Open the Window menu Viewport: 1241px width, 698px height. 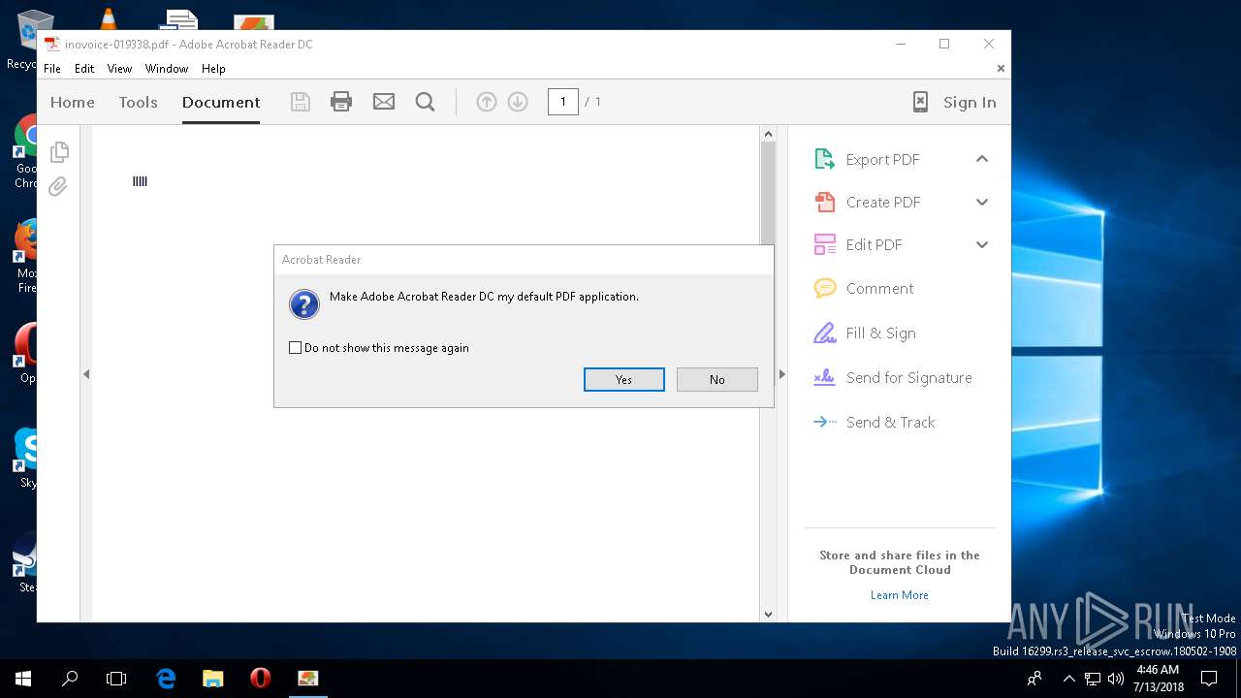tap(167, 69)
